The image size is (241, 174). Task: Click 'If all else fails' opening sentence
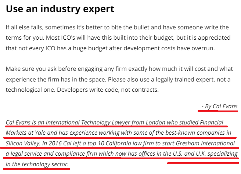pyautogui.click(x=118, y=27)
